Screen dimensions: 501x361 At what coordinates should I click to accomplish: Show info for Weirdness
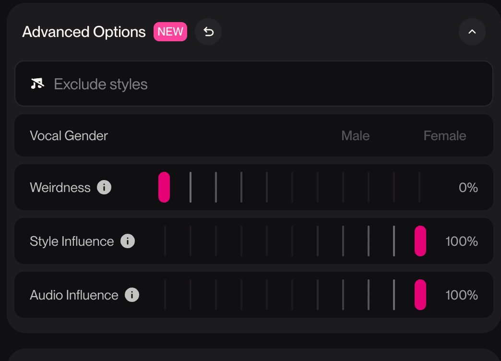[104, 187]
